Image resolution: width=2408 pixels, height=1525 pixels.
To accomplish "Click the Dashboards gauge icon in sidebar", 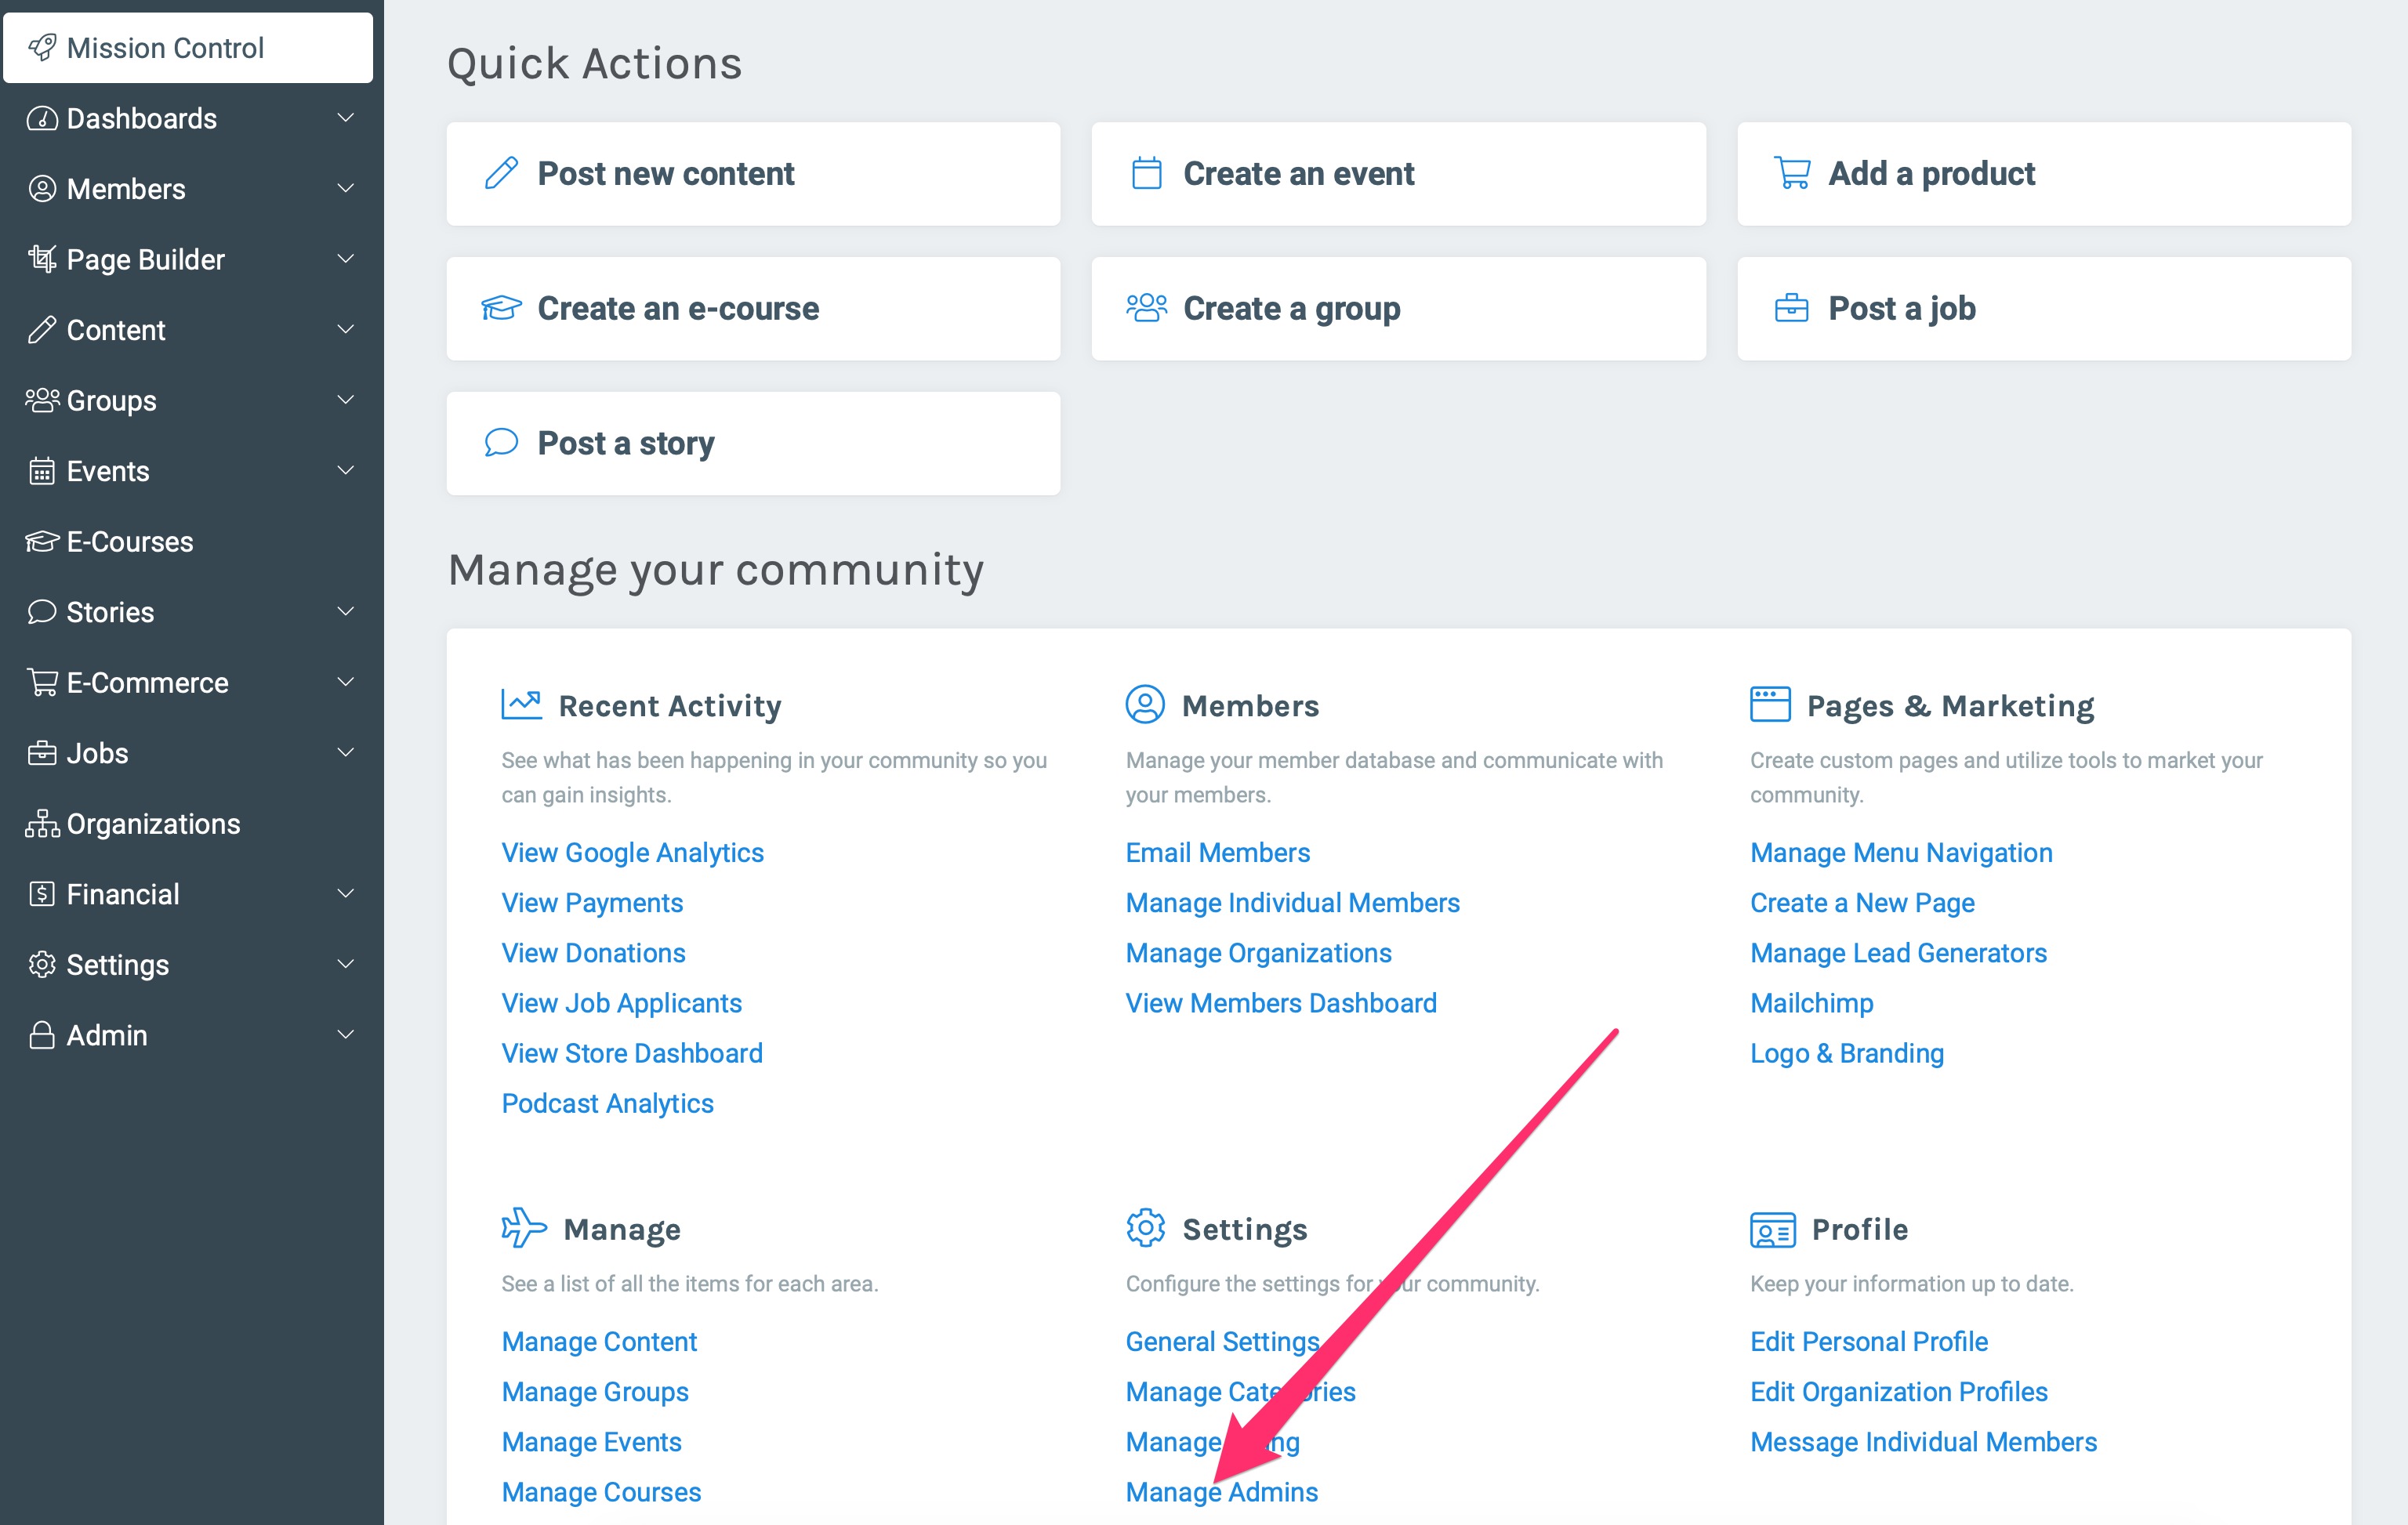I will click(42, 118).
